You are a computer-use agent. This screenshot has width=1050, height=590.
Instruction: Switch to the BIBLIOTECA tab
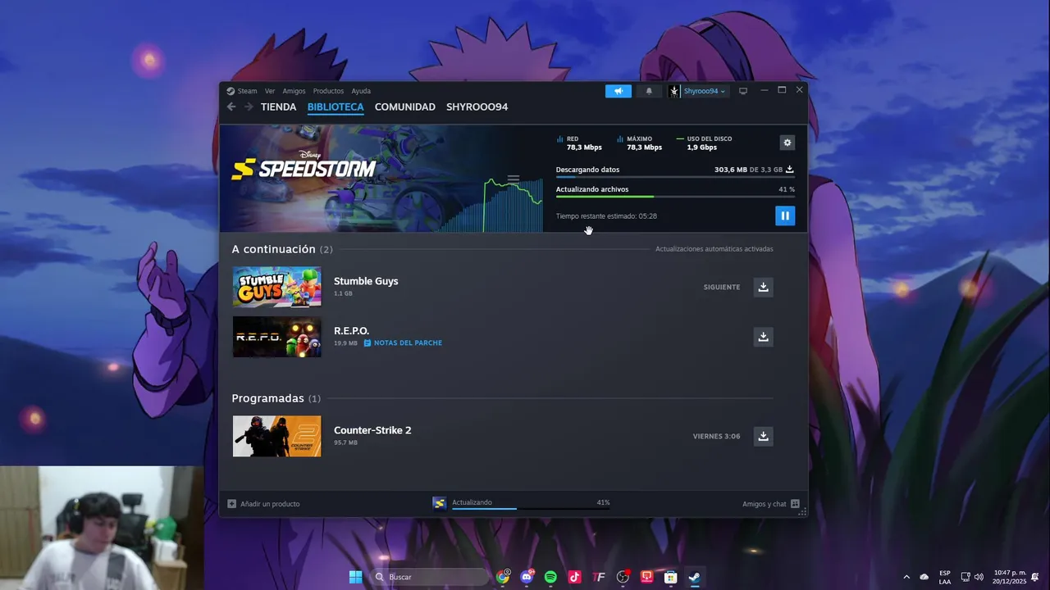point(336,107)
